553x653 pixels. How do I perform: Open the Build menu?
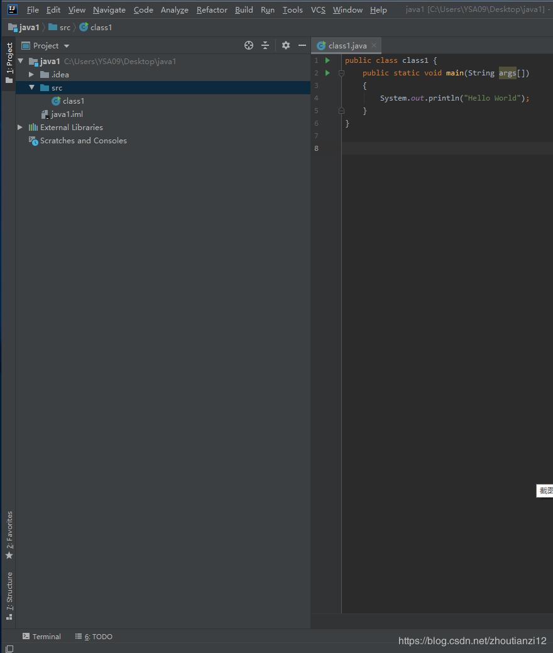pyautogui.click(x=244, y=9)
